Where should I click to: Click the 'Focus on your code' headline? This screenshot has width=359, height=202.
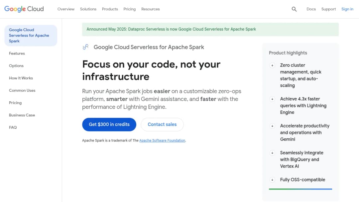(151, 70)
